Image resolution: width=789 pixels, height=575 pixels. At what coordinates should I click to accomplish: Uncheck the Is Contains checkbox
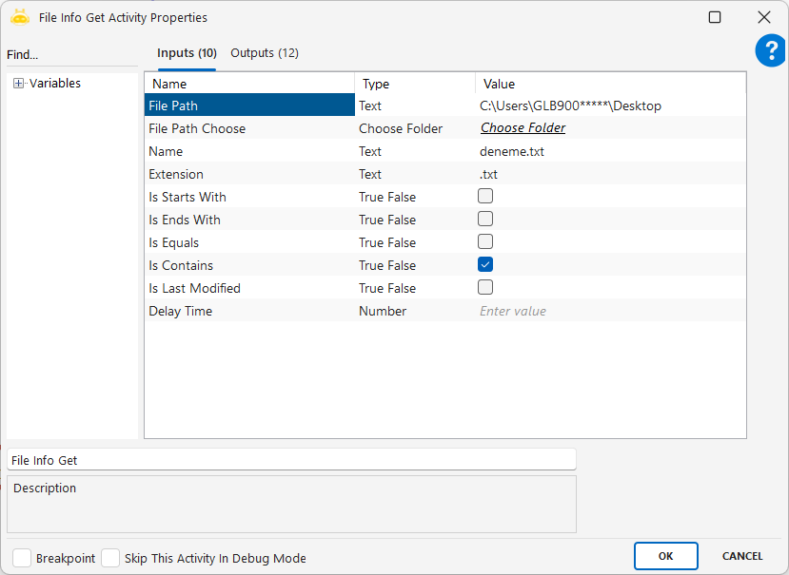485,265
